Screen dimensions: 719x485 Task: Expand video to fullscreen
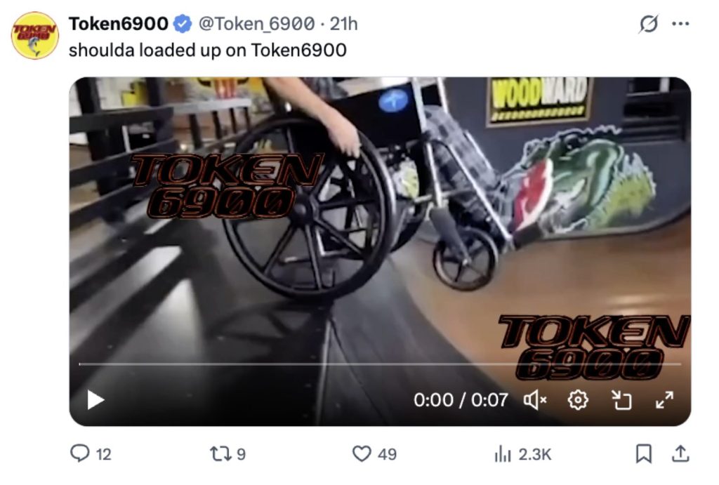click(x=664, y=400)
